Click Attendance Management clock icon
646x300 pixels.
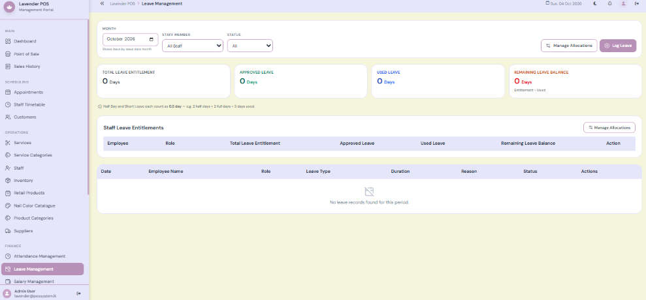[7, 256]
